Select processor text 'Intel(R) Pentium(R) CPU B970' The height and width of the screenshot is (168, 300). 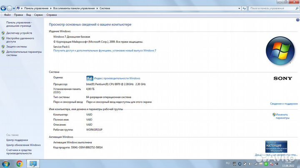pyautogui.click(x=103, y=84)
